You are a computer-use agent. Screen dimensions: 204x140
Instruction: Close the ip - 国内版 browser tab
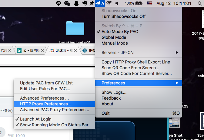(42, 50)
